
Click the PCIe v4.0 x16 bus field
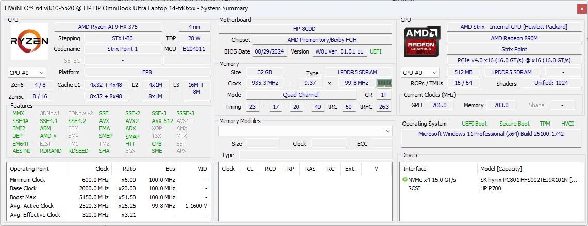point(513,60)
